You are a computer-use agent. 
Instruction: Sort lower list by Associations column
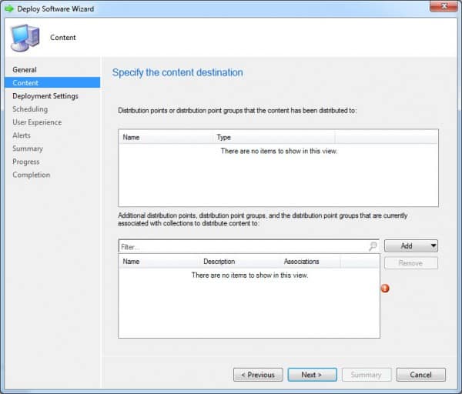click(311, 262)
